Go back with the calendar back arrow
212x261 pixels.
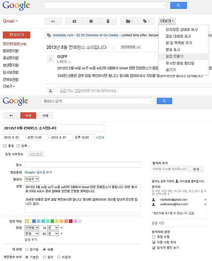tap(11, 116)
